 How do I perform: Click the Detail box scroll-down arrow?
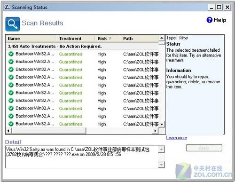[x=161, y=165]
